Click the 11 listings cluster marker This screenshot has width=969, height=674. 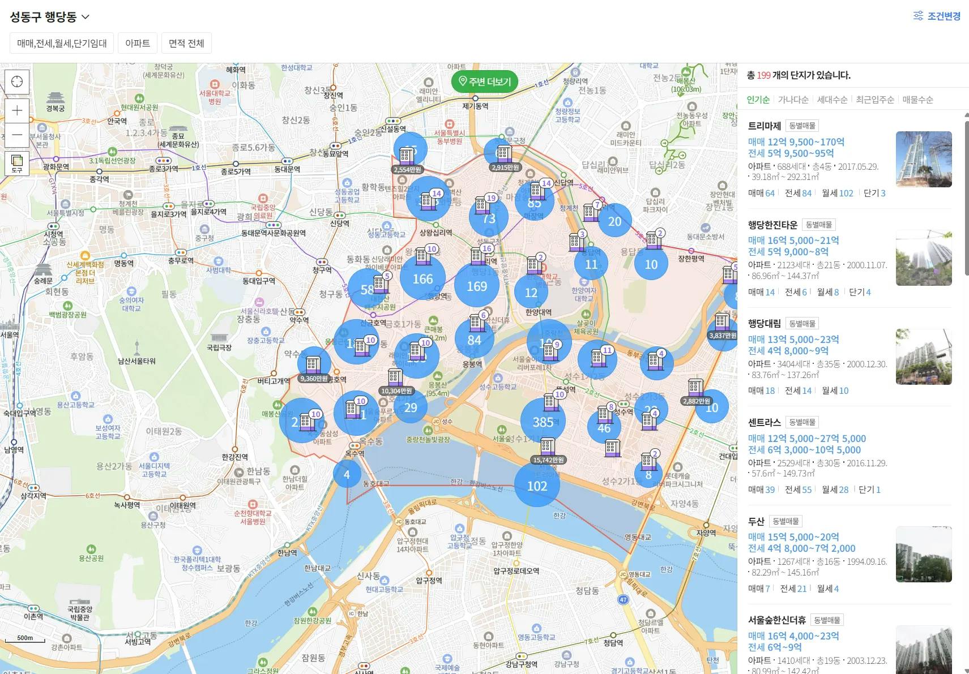pos(591,264)
